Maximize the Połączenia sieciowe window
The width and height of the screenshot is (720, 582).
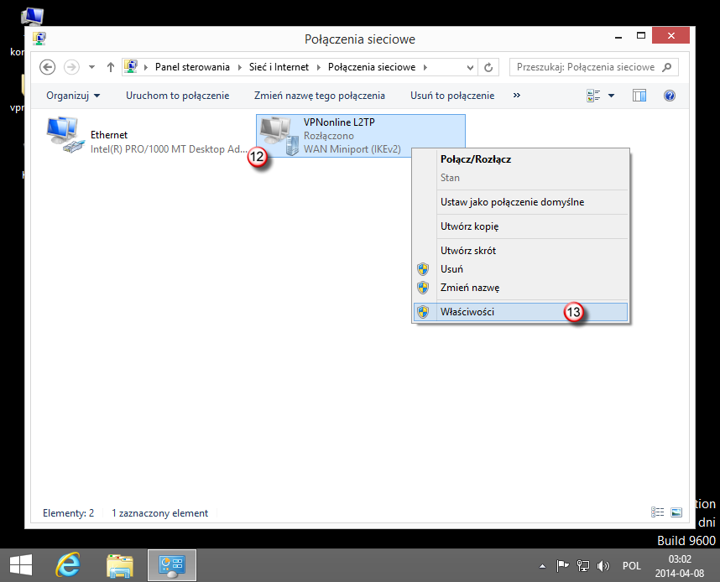[641, 36]
